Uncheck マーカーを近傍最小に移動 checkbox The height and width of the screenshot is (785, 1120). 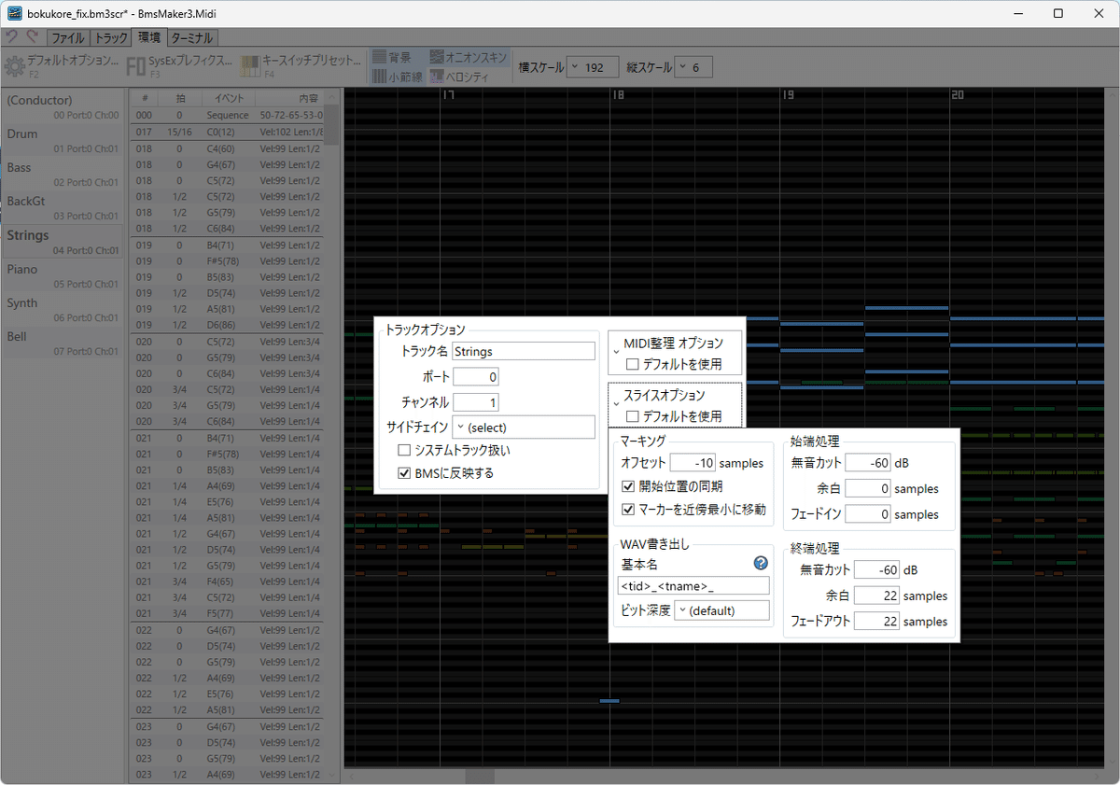click(x=628, y=510)
